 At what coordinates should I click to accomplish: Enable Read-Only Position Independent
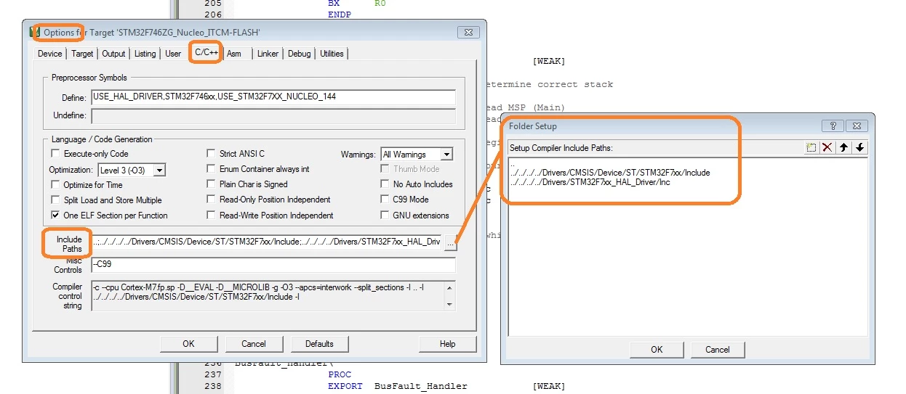211,200
